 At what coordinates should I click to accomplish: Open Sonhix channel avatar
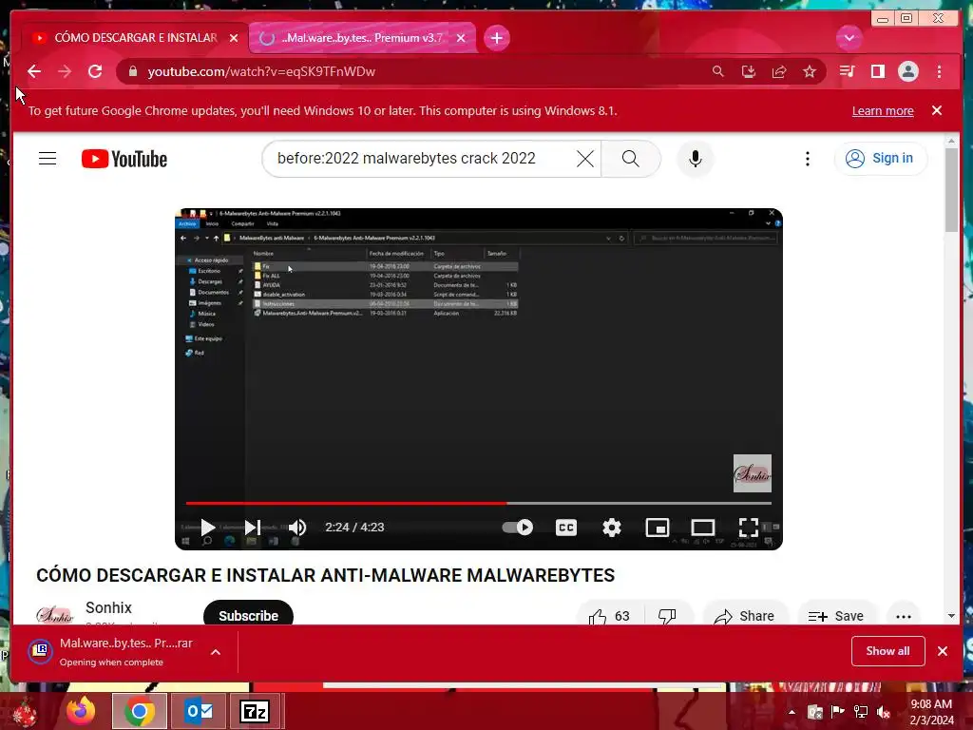point(54,613)
